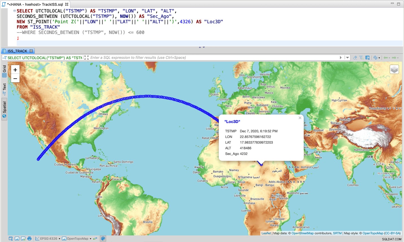Clear the filter with eraser icon

(355, 58)
